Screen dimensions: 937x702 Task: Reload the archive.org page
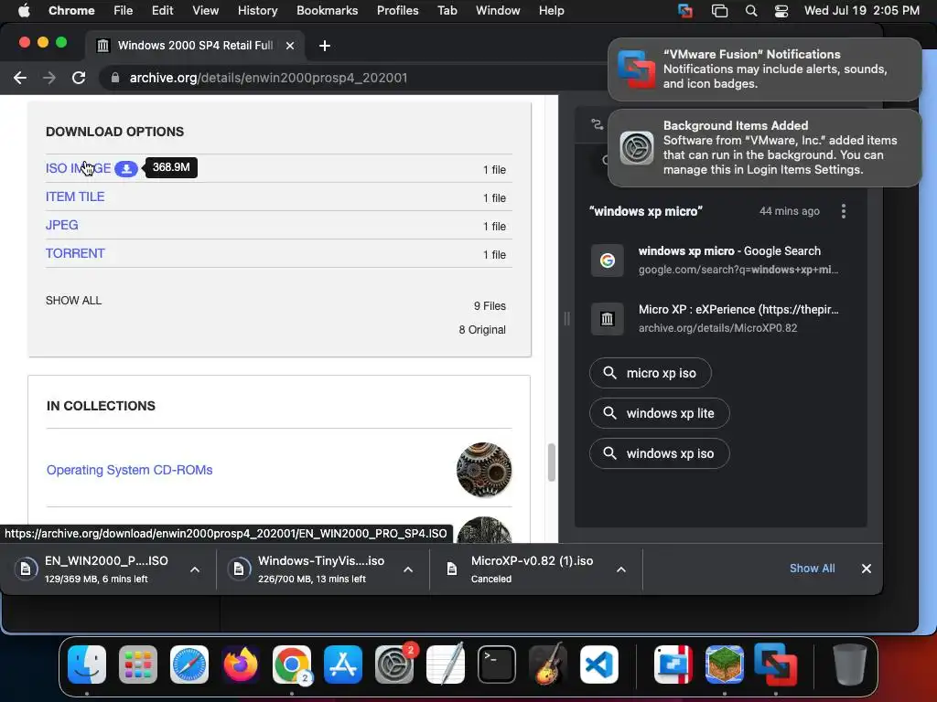(x=79, y=78)
